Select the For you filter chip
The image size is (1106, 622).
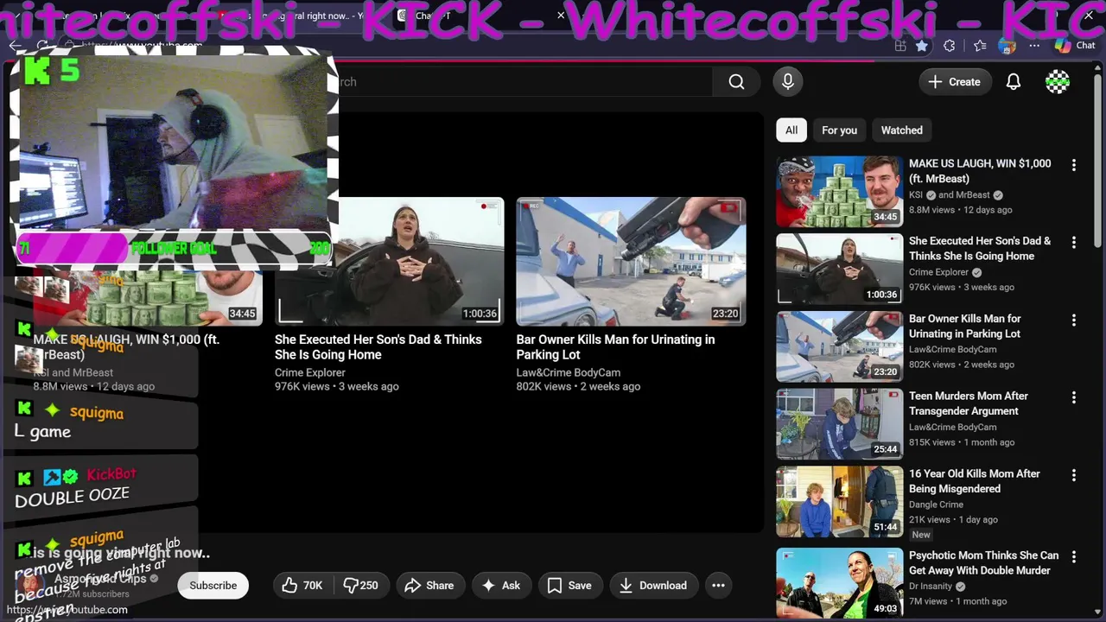point(839,130)
